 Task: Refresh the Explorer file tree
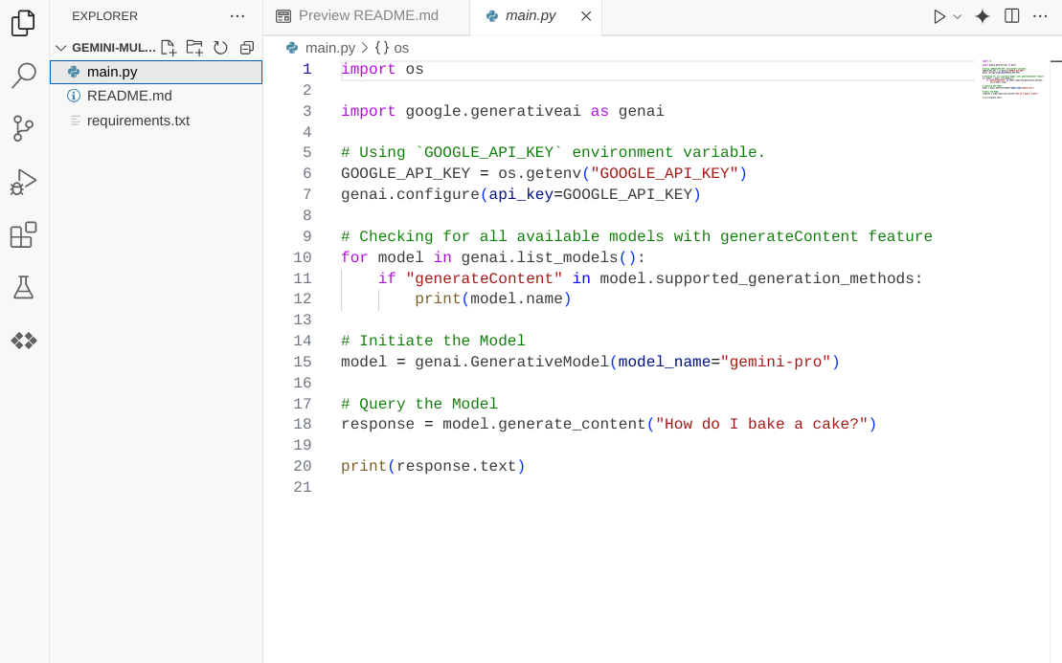pos(220,48)
